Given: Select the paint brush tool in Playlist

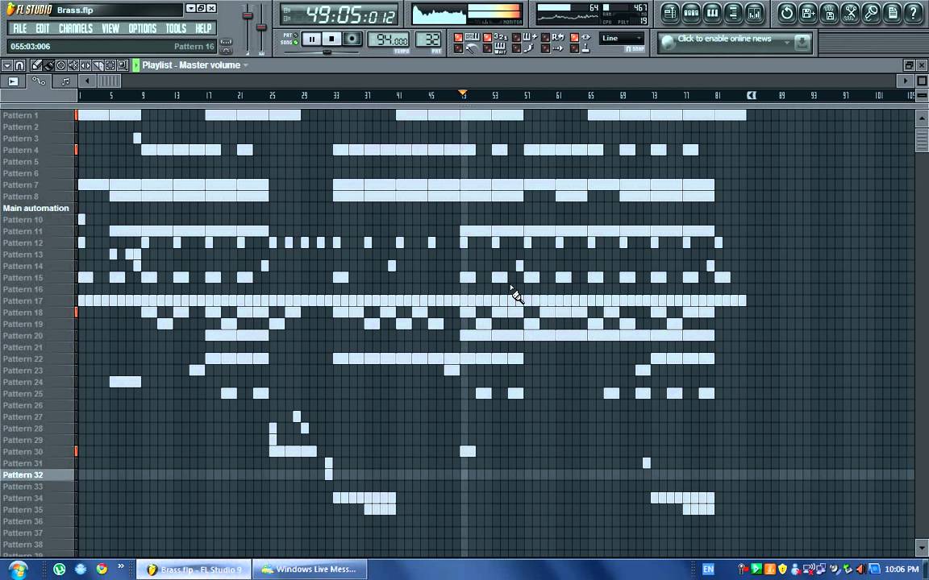Looking at the screenshot, I should 48,65.
